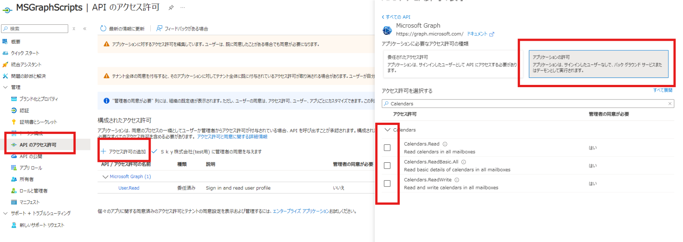Pin the MSGraphScripts page with the pin icon
The width and height of the screenshot is (683, 242).
tap(171, 7)
